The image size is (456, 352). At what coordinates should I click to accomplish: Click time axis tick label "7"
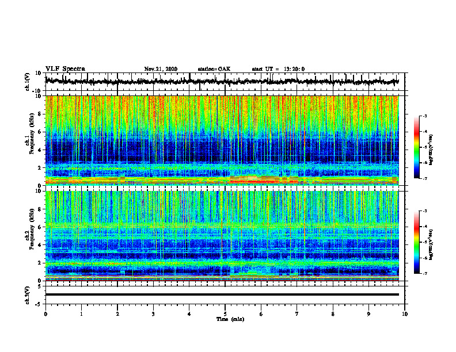click(x=297, y=314)
